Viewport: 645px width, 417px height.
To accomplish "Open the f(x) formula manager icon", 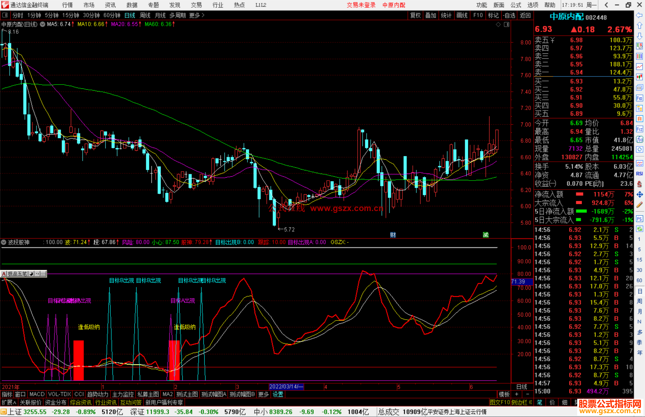I will [639, 139].
